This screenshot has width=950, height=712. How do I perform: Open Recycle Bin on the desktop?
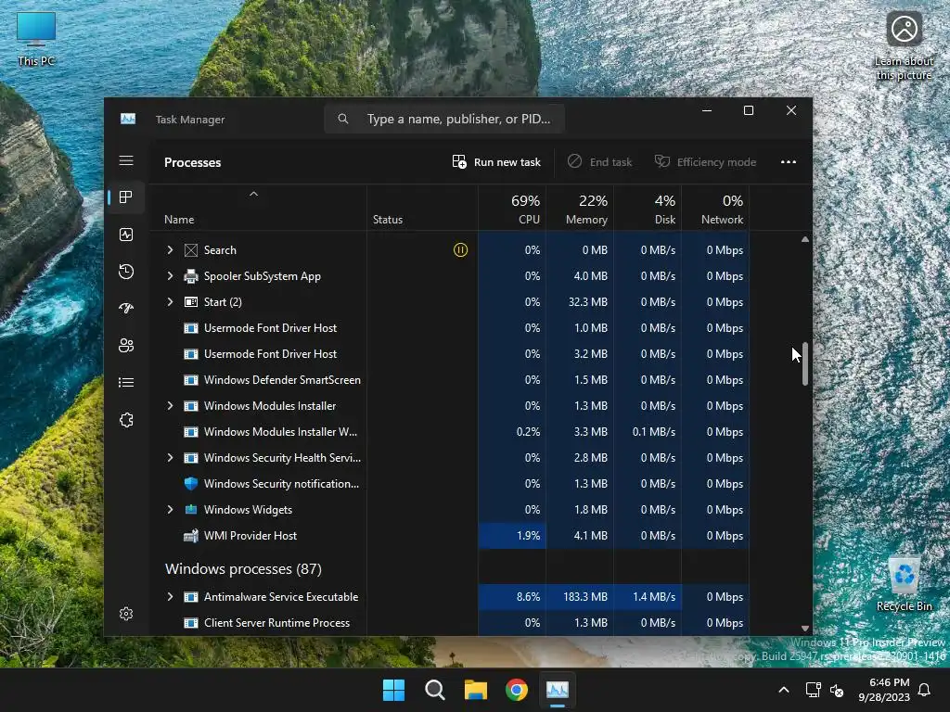(x=904, y=584)
